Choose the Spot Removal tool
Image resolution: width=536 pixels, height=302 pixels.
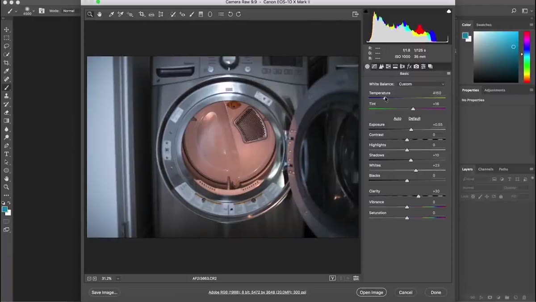(173, 14)
